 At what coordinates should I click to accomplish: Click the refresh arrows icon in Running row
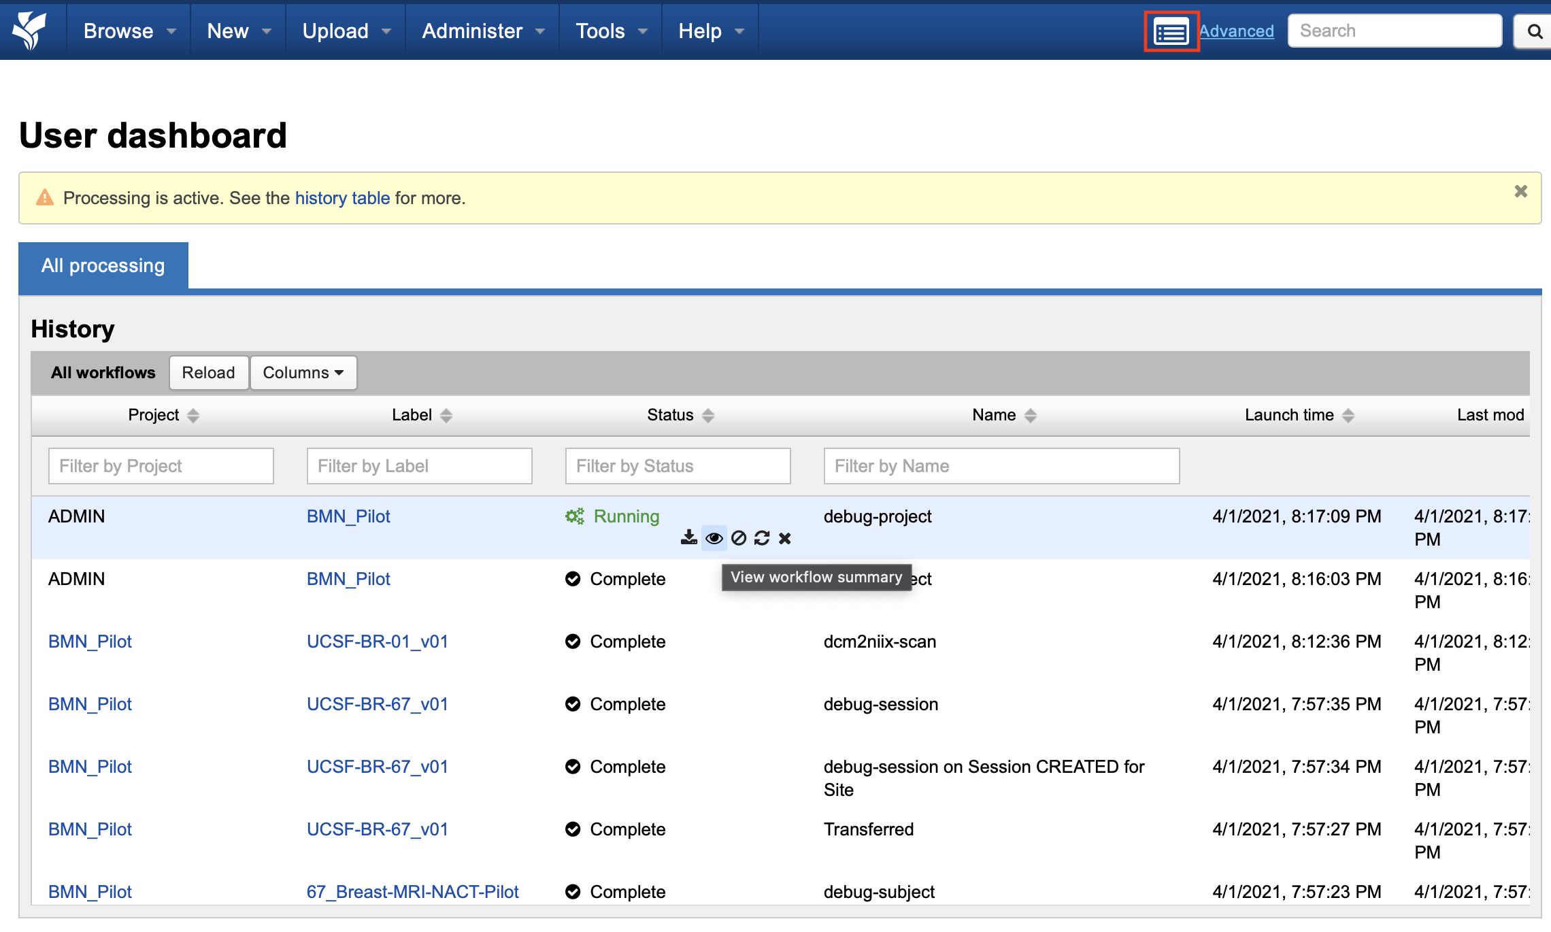click(762, 538)
